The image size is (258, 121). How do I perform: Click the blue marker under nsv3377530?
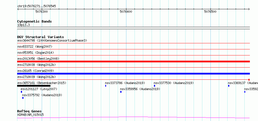(155, 86)
